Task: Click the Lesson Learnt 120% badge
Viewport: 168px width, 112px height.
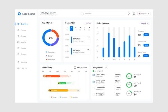Action: coord(146,45)
